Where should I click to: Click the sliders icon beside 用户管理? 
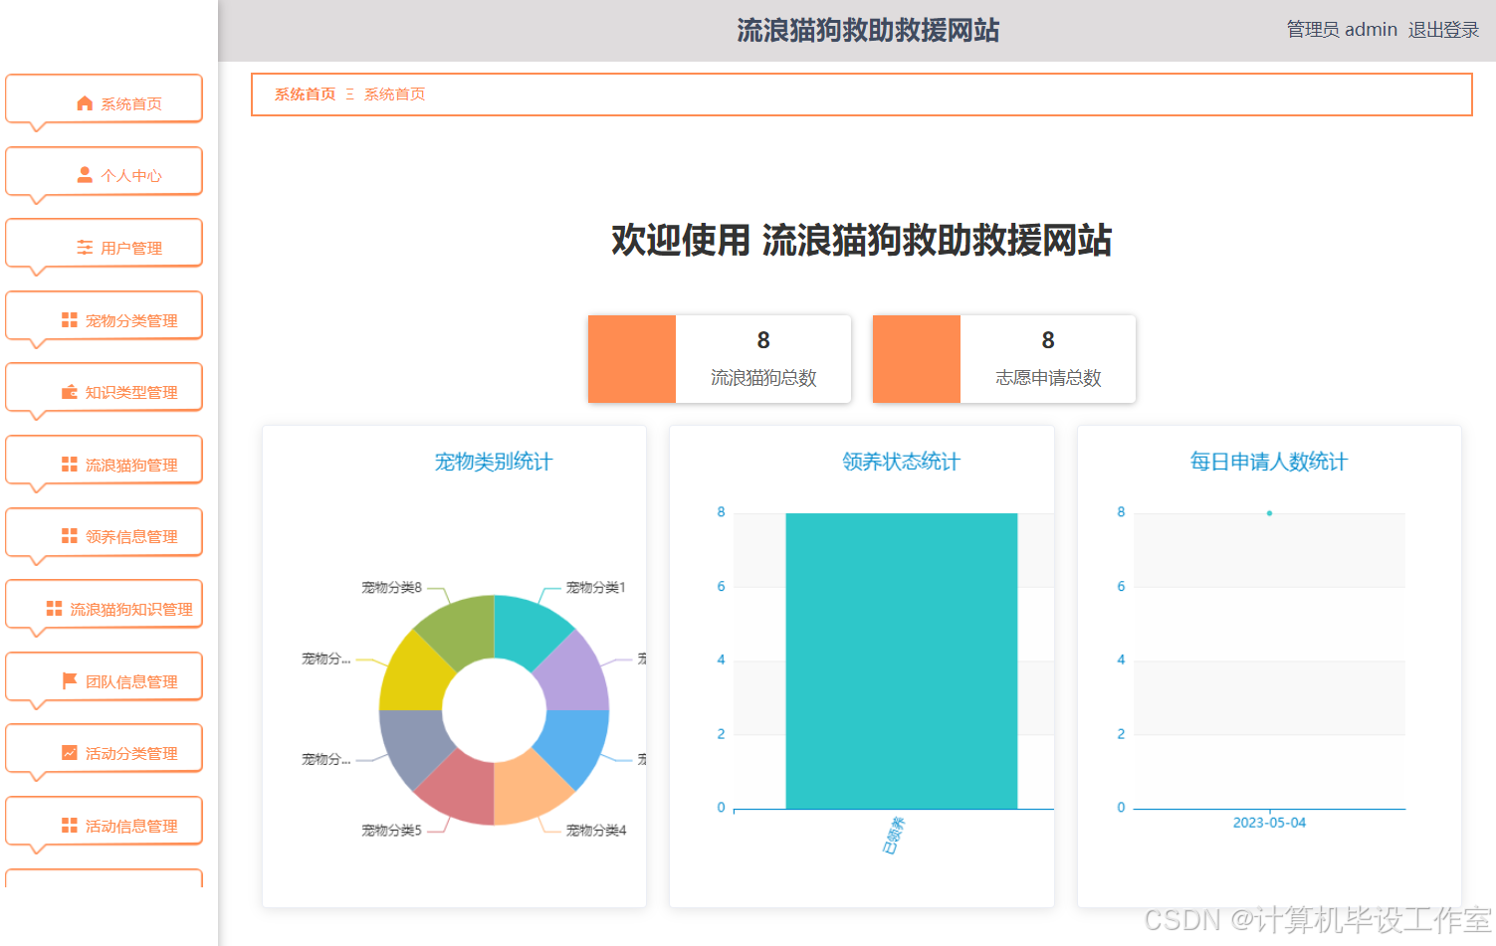click(x=85, y=248)
